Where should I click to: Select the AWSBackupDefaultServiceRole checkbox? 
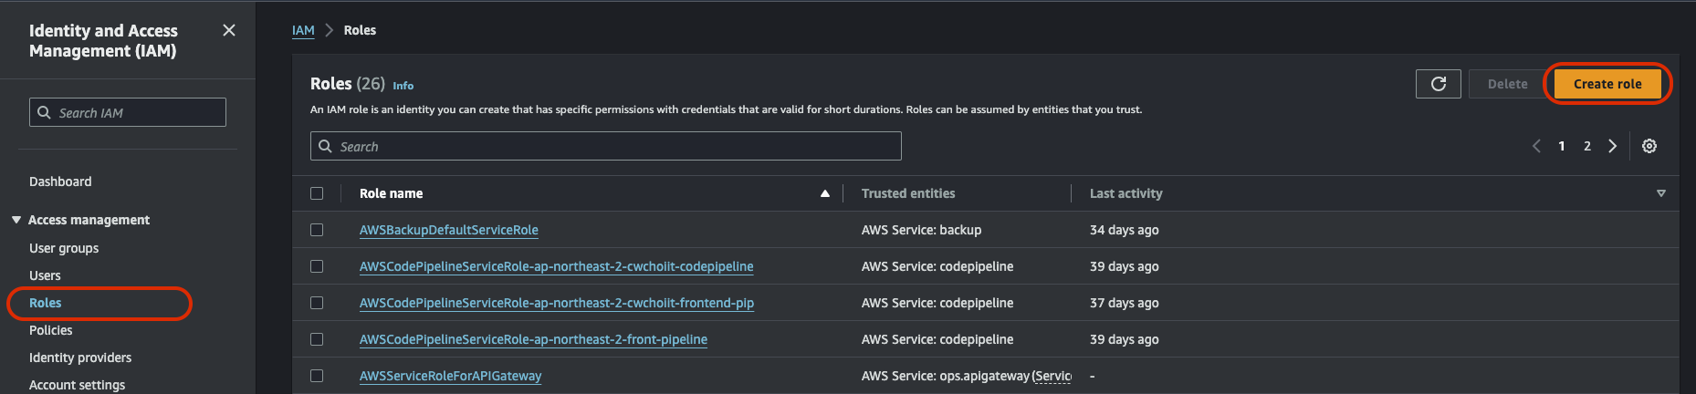coord(317,230)
